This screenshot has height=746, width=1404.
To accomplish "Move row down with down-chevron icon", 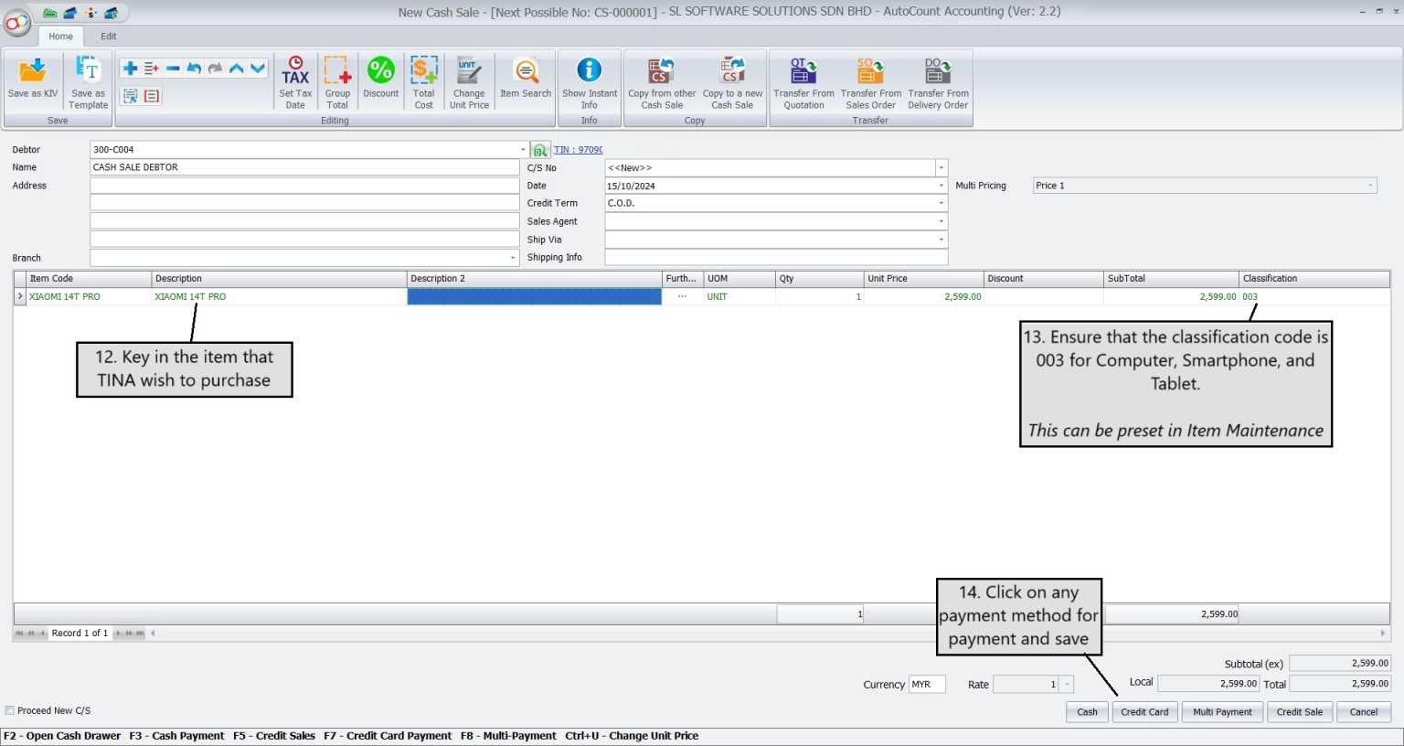I will click(x=258, y=69).
